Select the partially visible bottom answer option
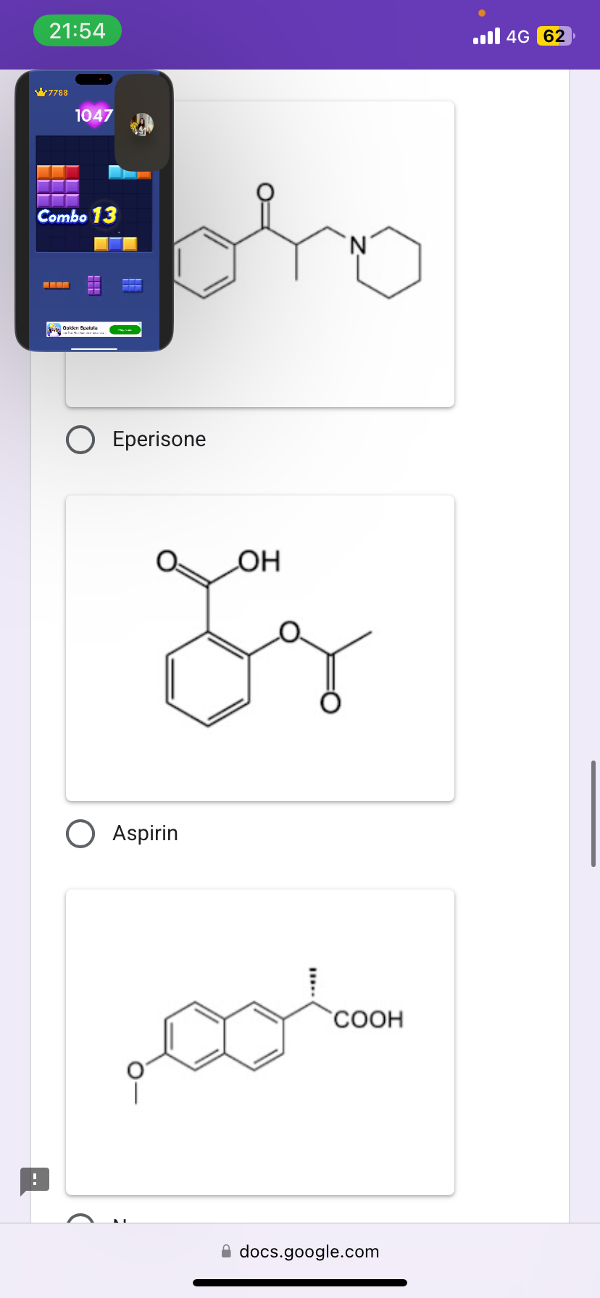600x1298 pixels. pos(80,1220)
